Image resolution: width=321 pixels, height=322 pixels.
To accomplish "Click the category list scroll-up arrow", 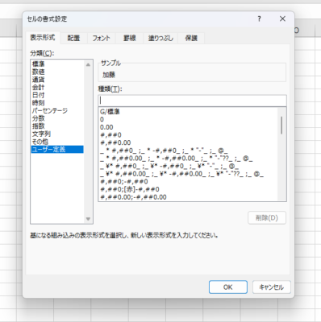I will click(x=88, y=64).
